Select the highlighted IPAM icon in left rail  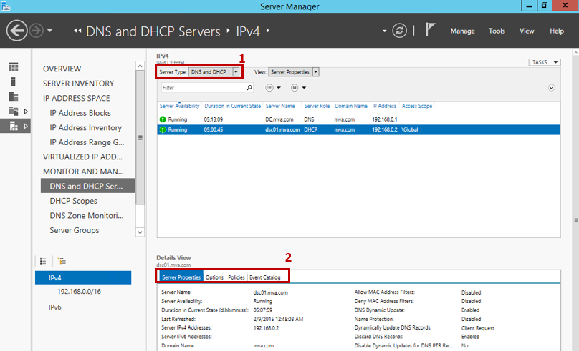point(14,126)
